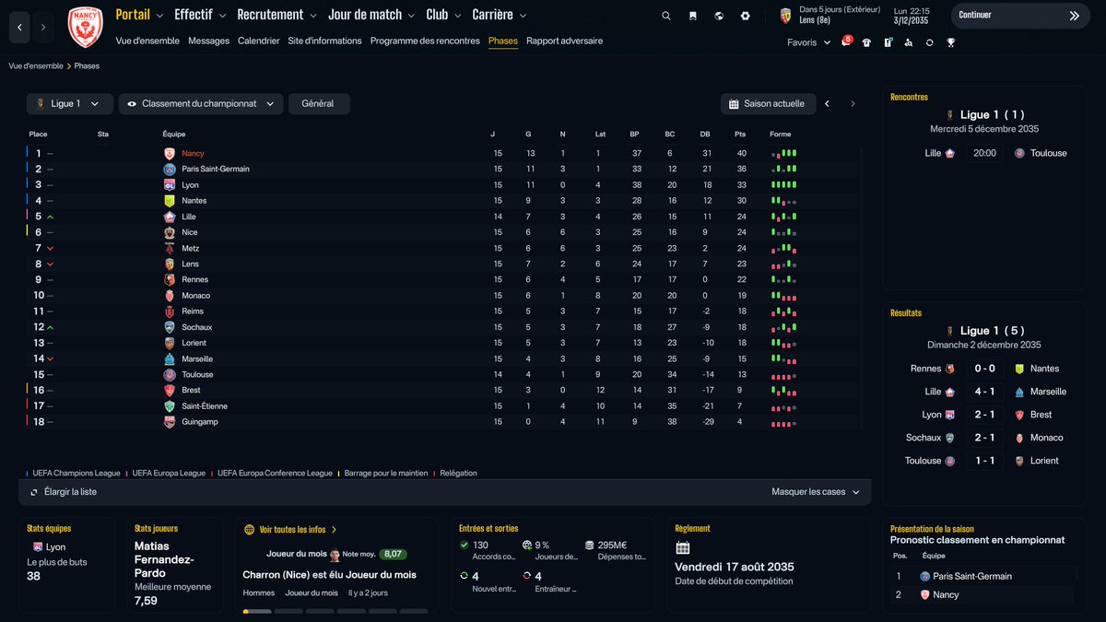
Task: Click the Général filter button
Action: [319, 104]
